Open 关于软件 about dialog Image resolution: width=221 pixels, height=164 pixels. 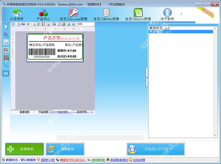coord(167,14)
